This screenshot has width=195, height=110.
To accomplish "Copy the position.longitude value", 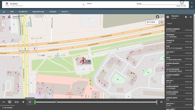I will [x=167, y=31].
